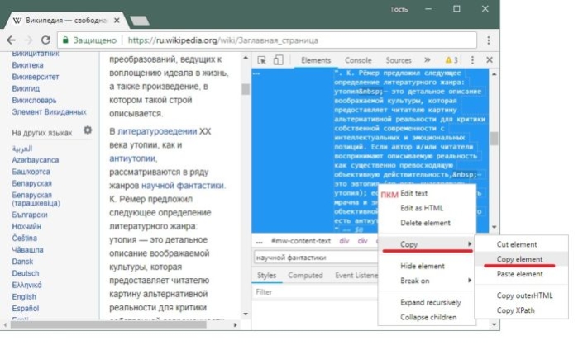Open the Викисловарь link
This screenshot has height=345, width=578.
[34, 100]
